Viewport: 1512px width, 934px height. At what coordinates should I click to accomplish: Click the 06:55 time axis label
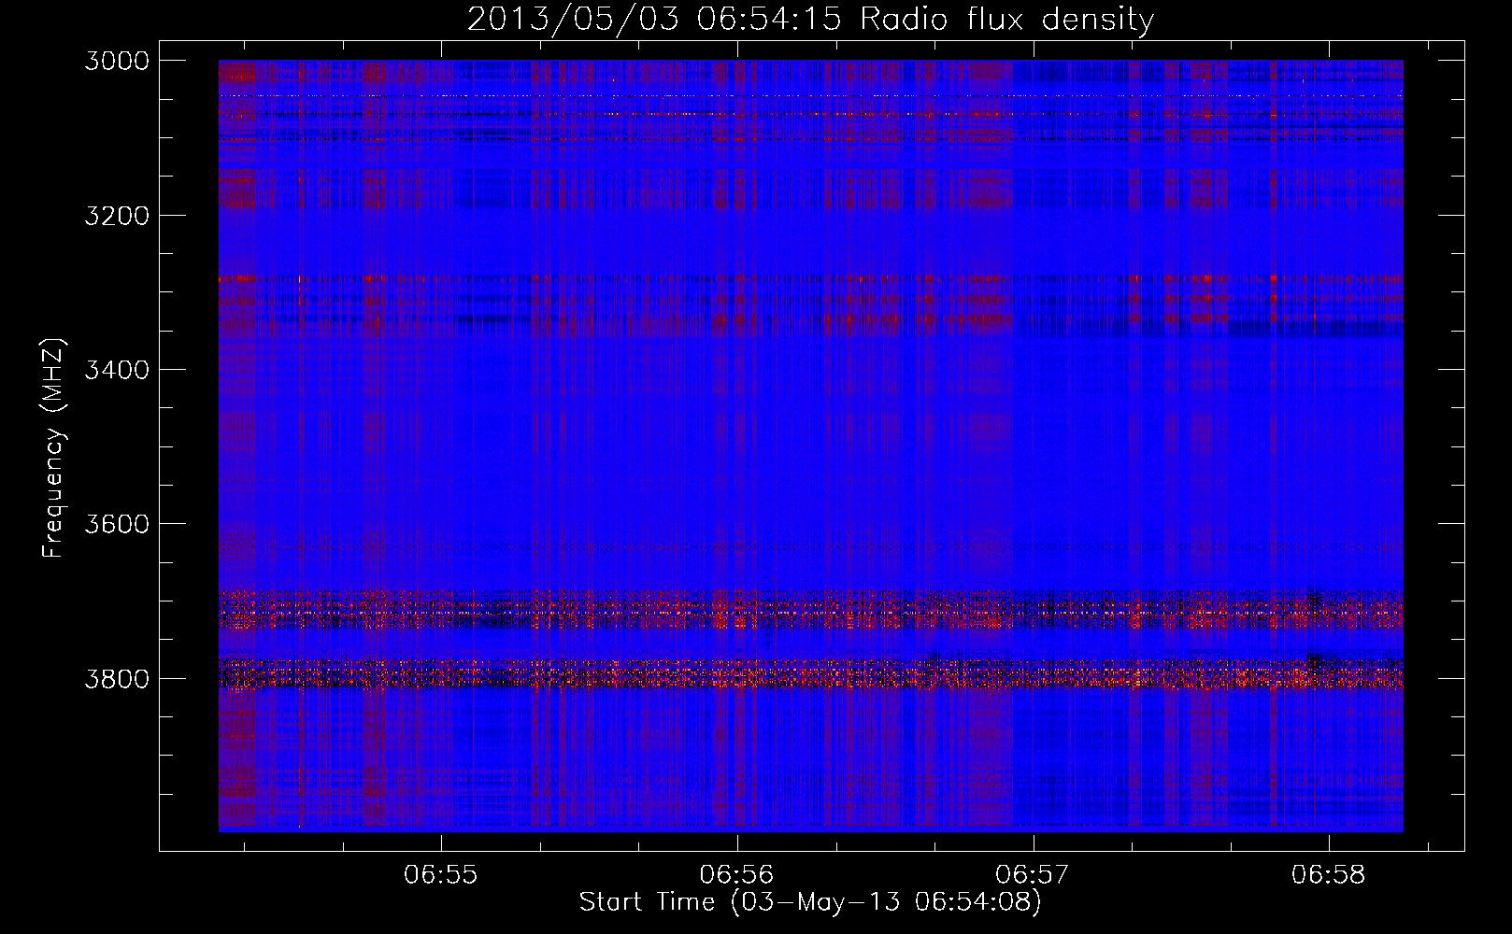pos(441,875)
